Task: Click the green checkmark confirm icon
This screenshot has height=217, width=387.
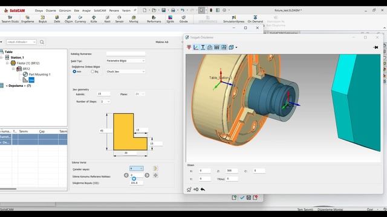Action: (242, 198)
